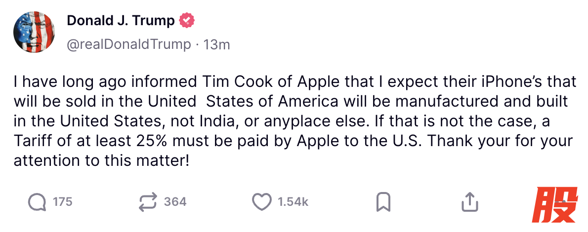Like the post with the heart icon

click(262, 202)
